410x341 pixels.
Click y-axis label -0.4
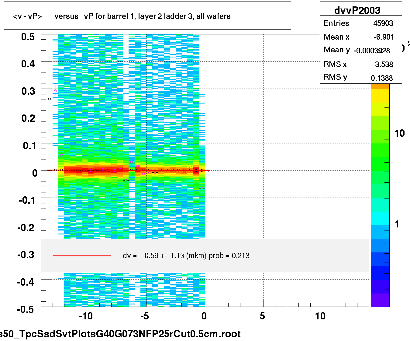pos(26,282)
